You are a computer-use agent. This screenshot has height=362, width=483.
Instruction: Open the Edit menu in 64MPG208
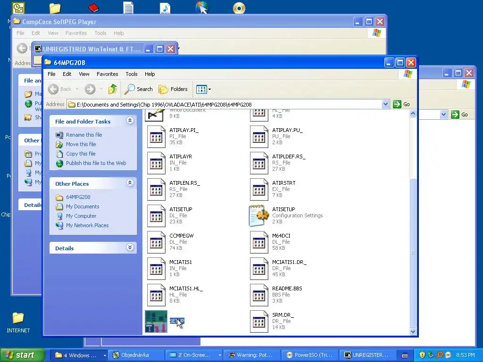67,74
